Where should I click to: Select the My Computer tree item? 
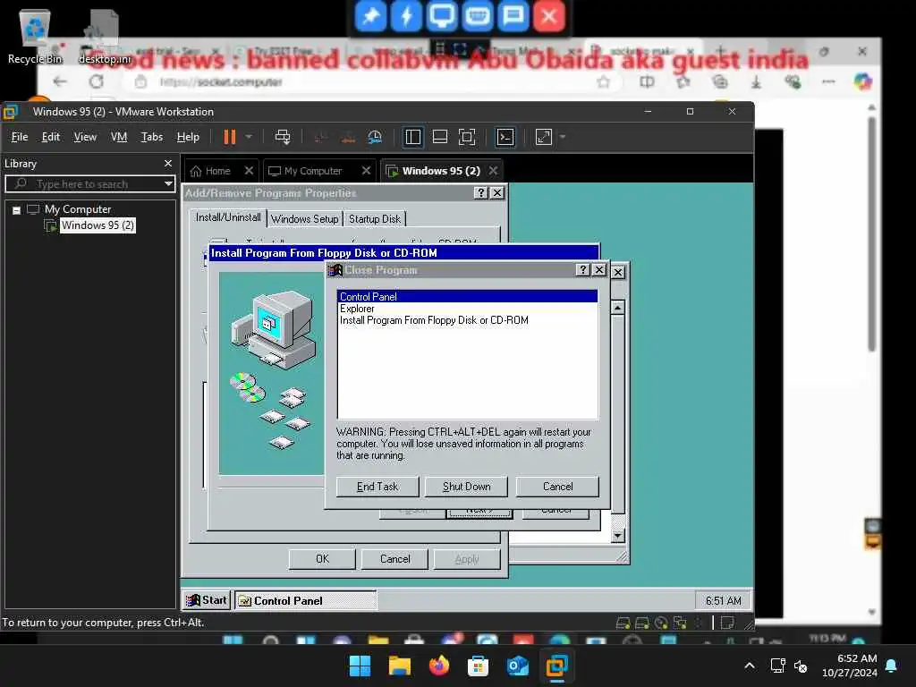pyautogui.click(x=78, y=209)
